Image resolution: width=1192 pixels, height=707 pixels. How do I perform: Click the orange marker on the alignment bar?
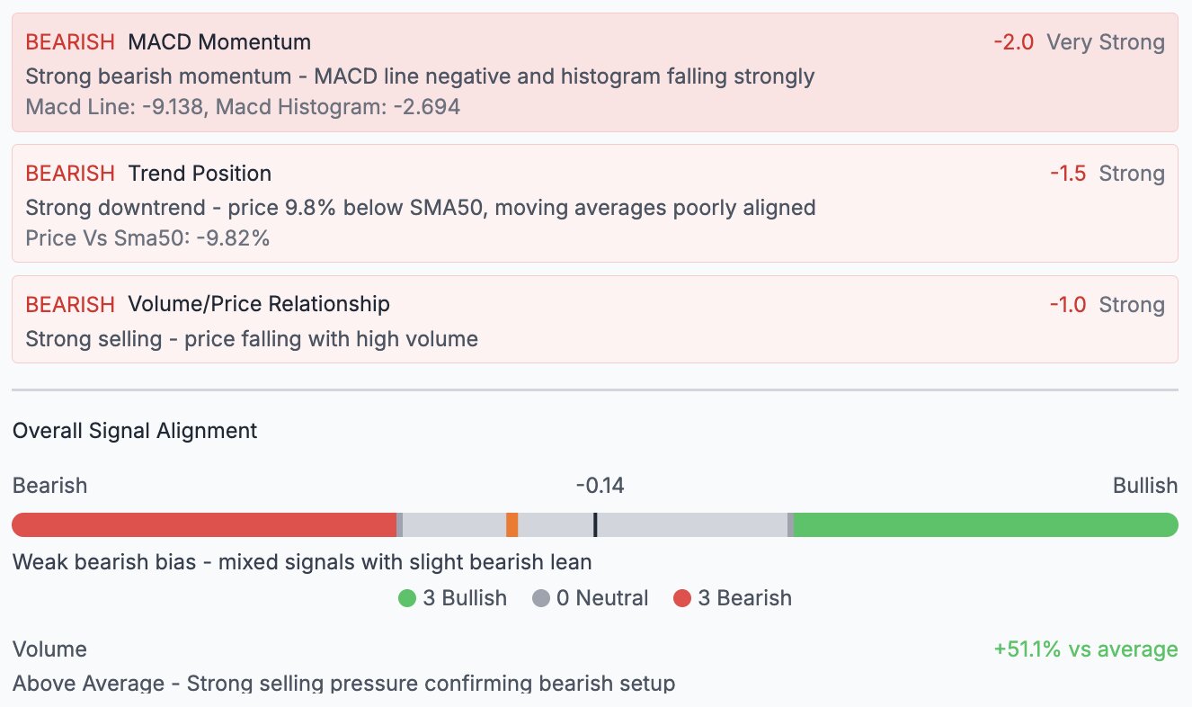[x=511, y=524]
